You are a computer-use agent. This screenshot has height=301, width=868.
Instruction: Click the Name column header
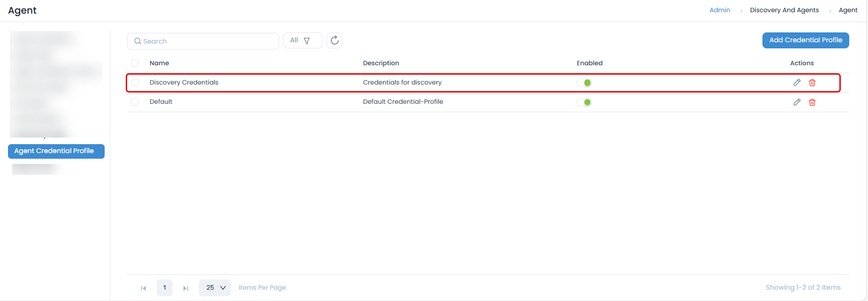tap(159, 63)
